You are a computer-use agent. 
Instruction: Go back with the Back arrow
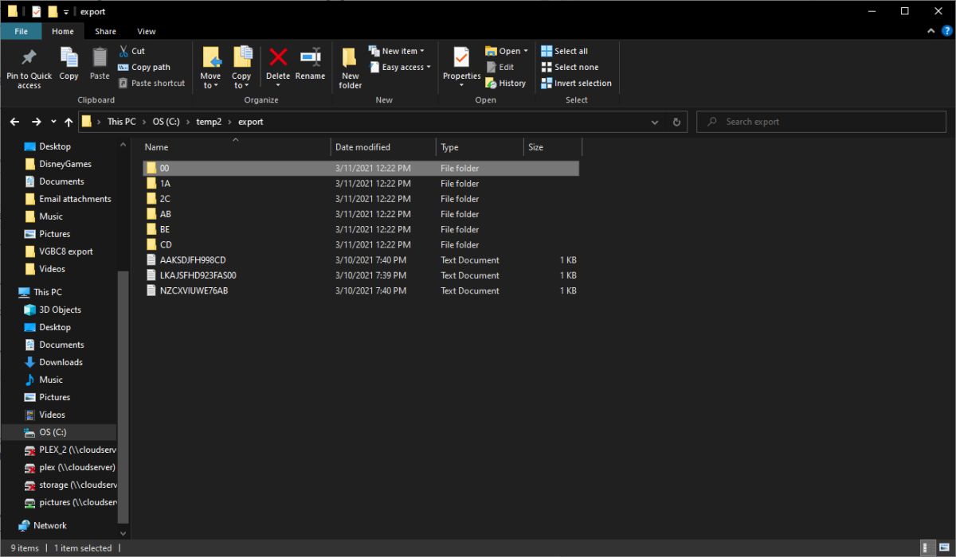(x=14, y=122)
